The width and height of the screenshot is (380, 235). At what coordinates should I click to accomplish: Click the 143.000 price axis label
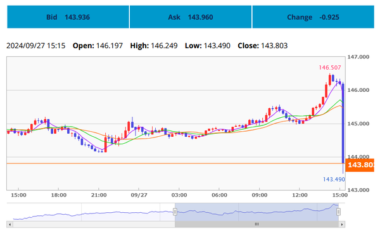(x=358, y=190)
